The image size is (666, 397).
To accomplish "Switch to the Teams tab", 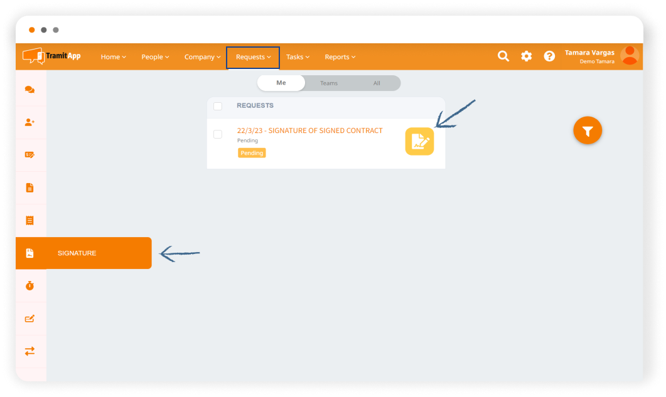I will pos(329,83).
